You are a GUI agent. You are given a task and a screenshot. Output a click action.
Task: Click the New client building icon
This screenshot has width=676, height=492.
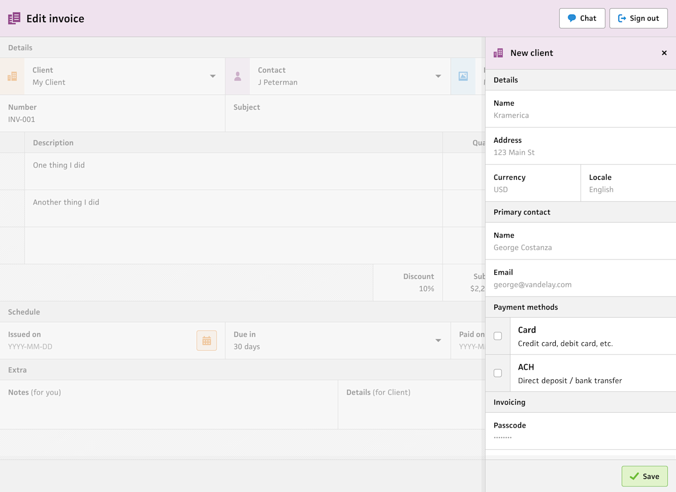coord(498,53)
